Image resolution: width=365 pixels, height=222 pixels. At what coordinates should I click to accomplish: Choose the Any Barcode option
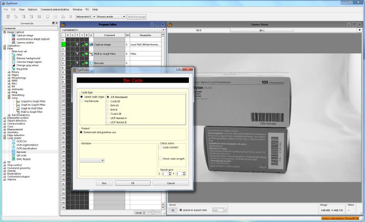pos(82,101)
